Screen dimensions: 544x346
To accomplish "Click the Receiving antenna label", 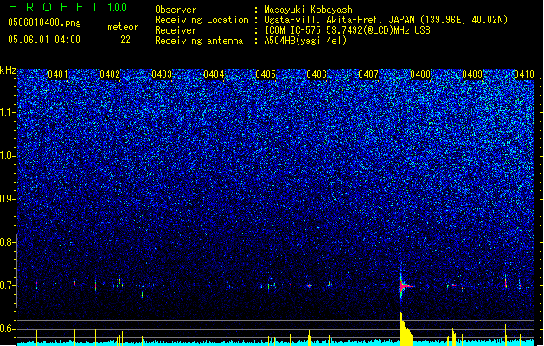I will click(199, 41).
